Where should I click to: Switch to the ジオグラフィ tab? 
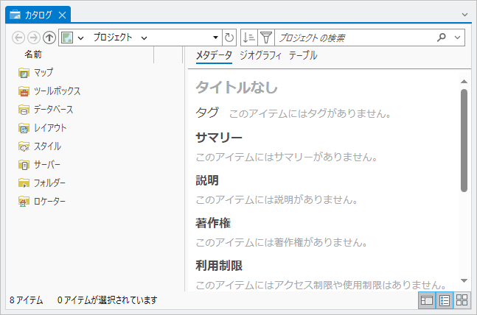pos(260,55)
